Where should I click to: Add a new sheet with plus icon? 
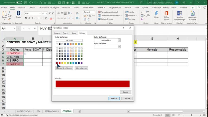(x=80, y=111)
